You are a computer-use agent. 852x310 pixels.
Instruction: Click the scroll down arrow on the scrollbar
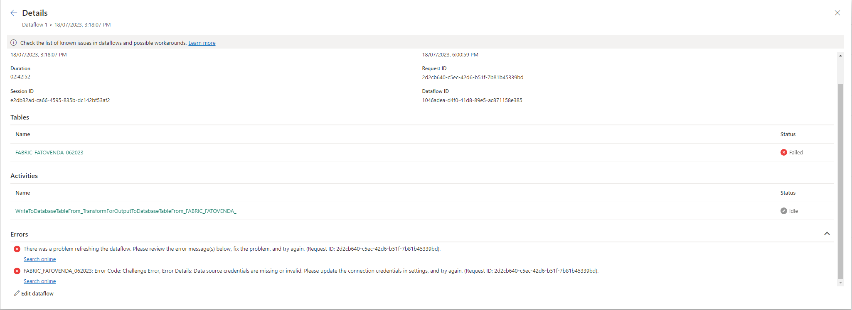[x=840, y=283]
